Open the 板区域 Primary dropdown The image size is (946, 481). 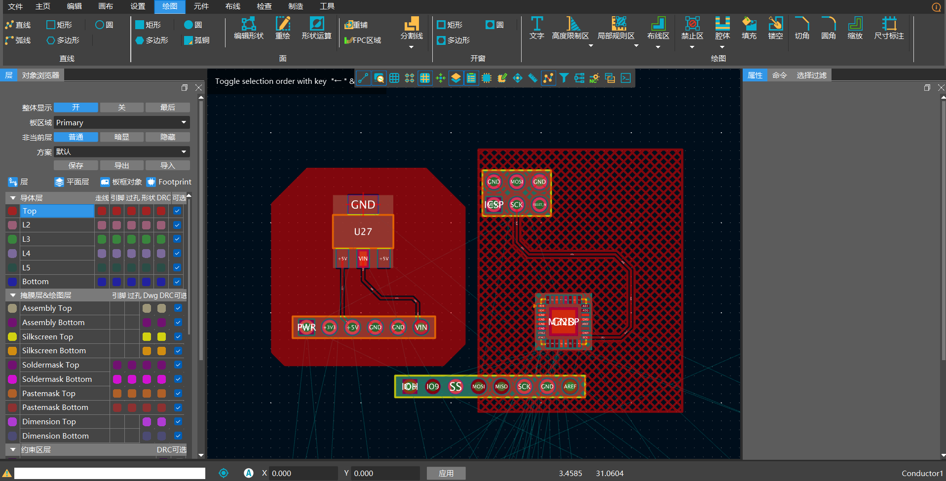[x=121, y=122]
